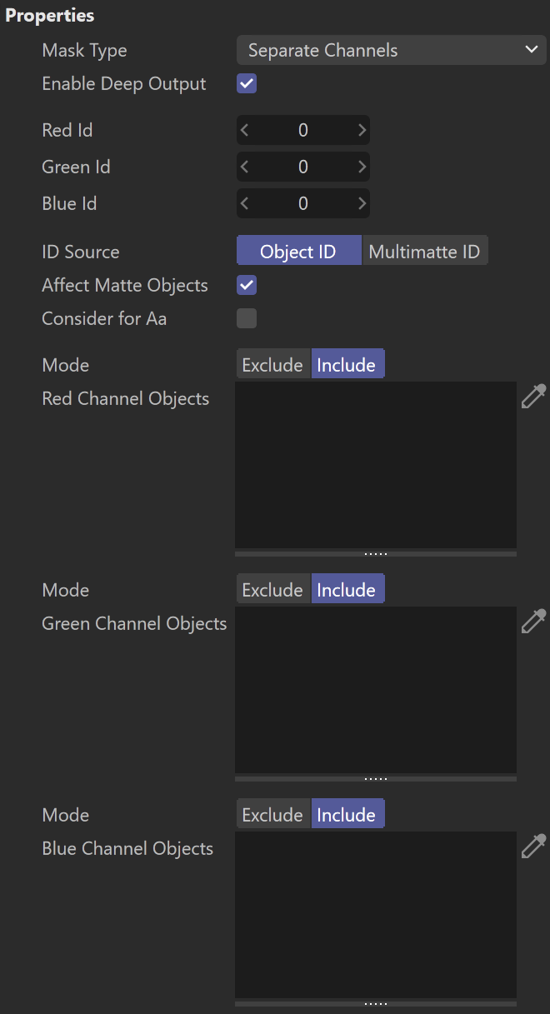Increase Green Id using right arrow
Image resolution: width=550 pixels, height=1014 pixels.
click(x=362, y=167)
